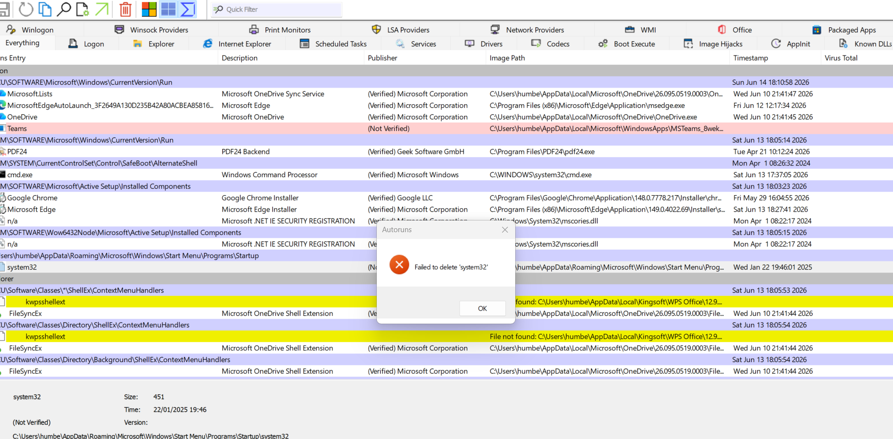Screen dimensions: 893x439
Task: Sort by the Image Path column header
Action: (x=607, y=58)
